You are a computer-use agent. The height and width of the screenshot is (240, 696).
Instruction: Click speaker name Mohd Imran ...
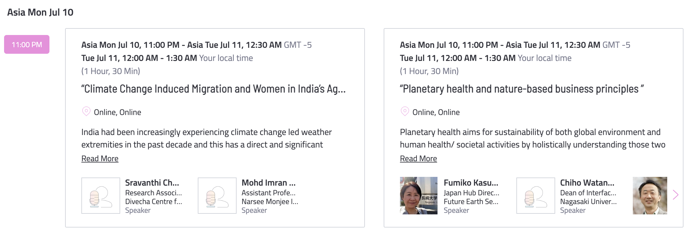pos(269,182)
